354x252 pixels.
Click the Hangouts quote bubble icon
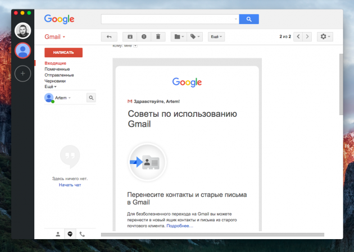pyautogui.click(x=70, y=157)
